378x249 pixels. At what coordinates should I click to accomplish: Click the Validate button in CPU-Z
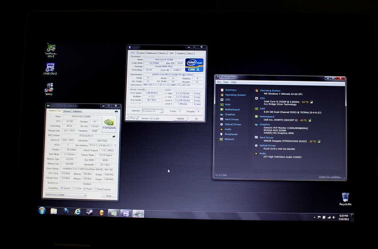point(180,119)
